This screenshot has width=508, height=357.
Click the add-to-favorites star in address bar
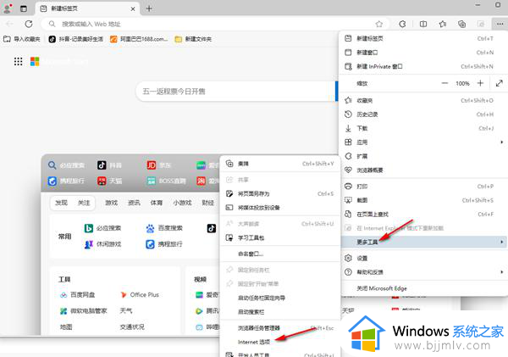pyautogui.click(x=379, y=24)
